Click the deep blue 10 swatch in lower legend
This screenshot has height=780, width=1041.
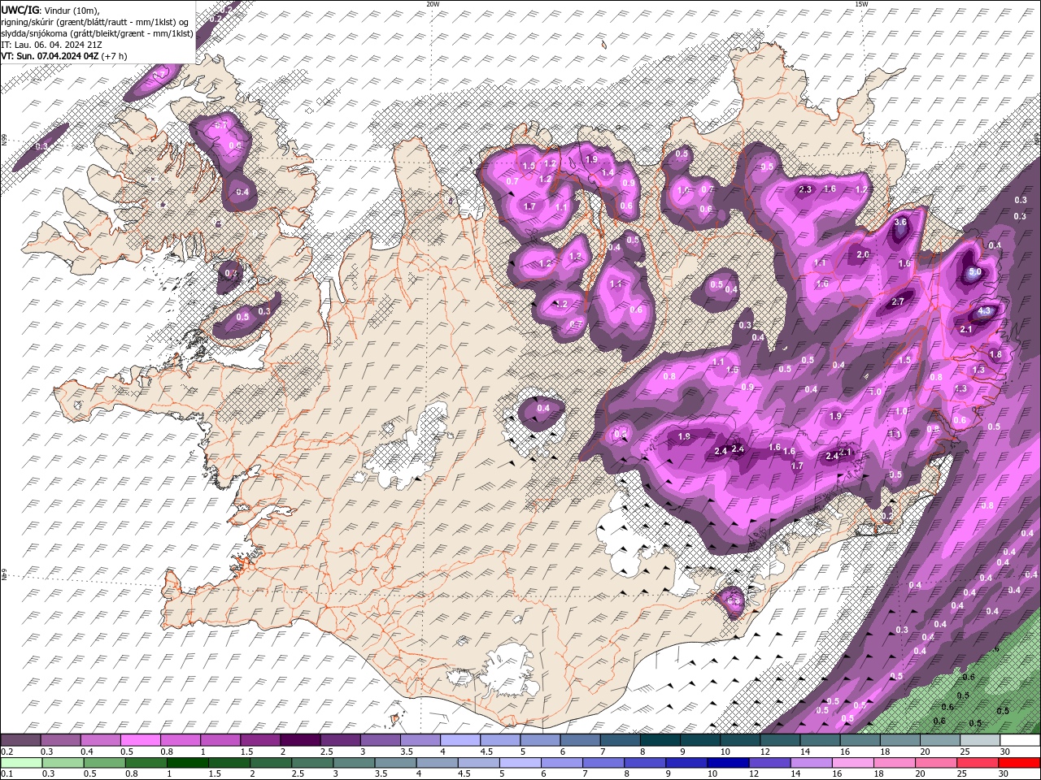pyautogui.click(x=728, y=763)
